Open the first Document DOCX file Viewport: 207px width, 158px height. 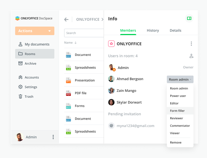(x=83, y=55)
